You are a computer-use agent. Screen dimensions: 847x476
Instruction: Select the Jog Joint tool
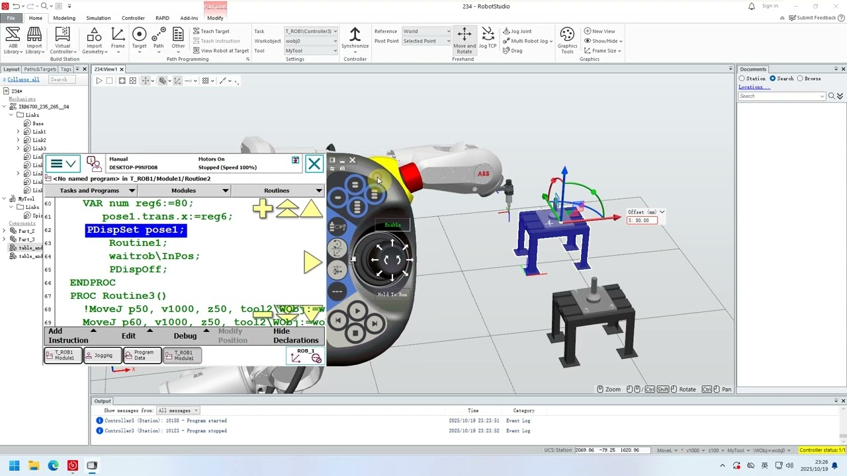click(x=517, y=31)
